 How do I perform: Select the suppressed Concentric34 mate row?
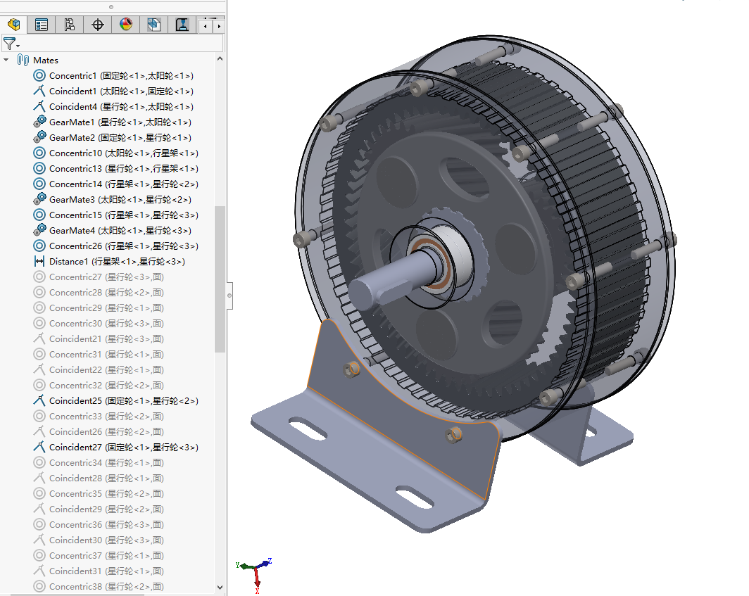[x=99, y=463]
